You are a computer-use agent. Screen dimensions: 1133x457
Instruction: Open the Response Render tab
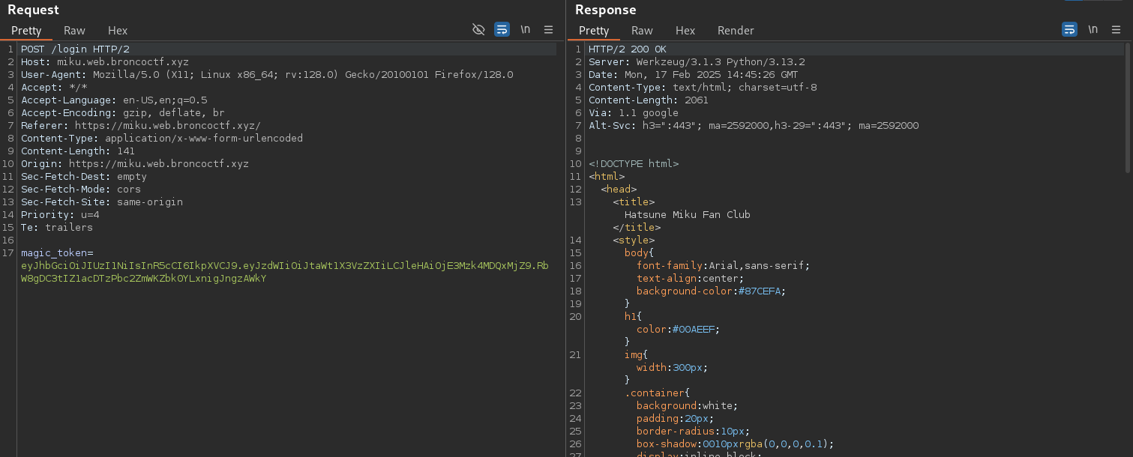tap(736, 31)
